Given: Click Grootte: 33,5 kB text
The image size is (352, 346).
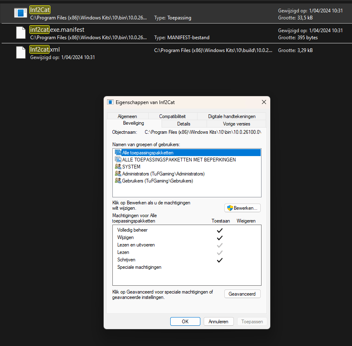Looking at the screenshot, I should 295,18.
